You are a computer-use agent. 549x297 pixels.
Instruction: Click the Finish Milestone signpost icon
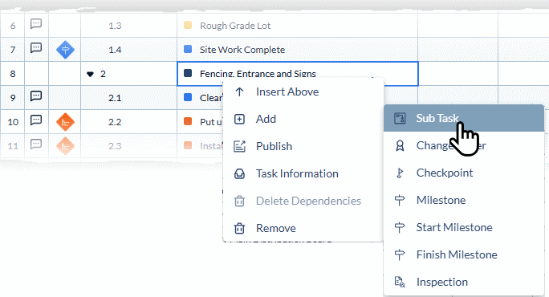pyautogui.click(x=400, y=255)
